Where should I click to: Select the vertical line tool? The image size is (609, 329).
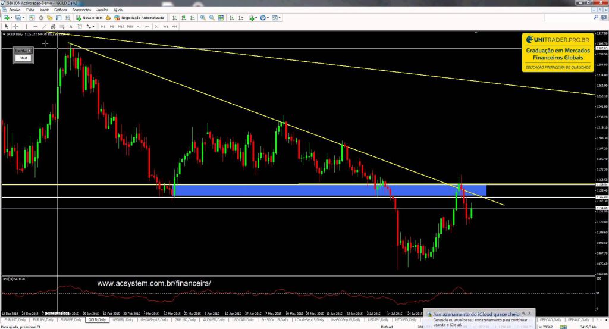(26, 26)
